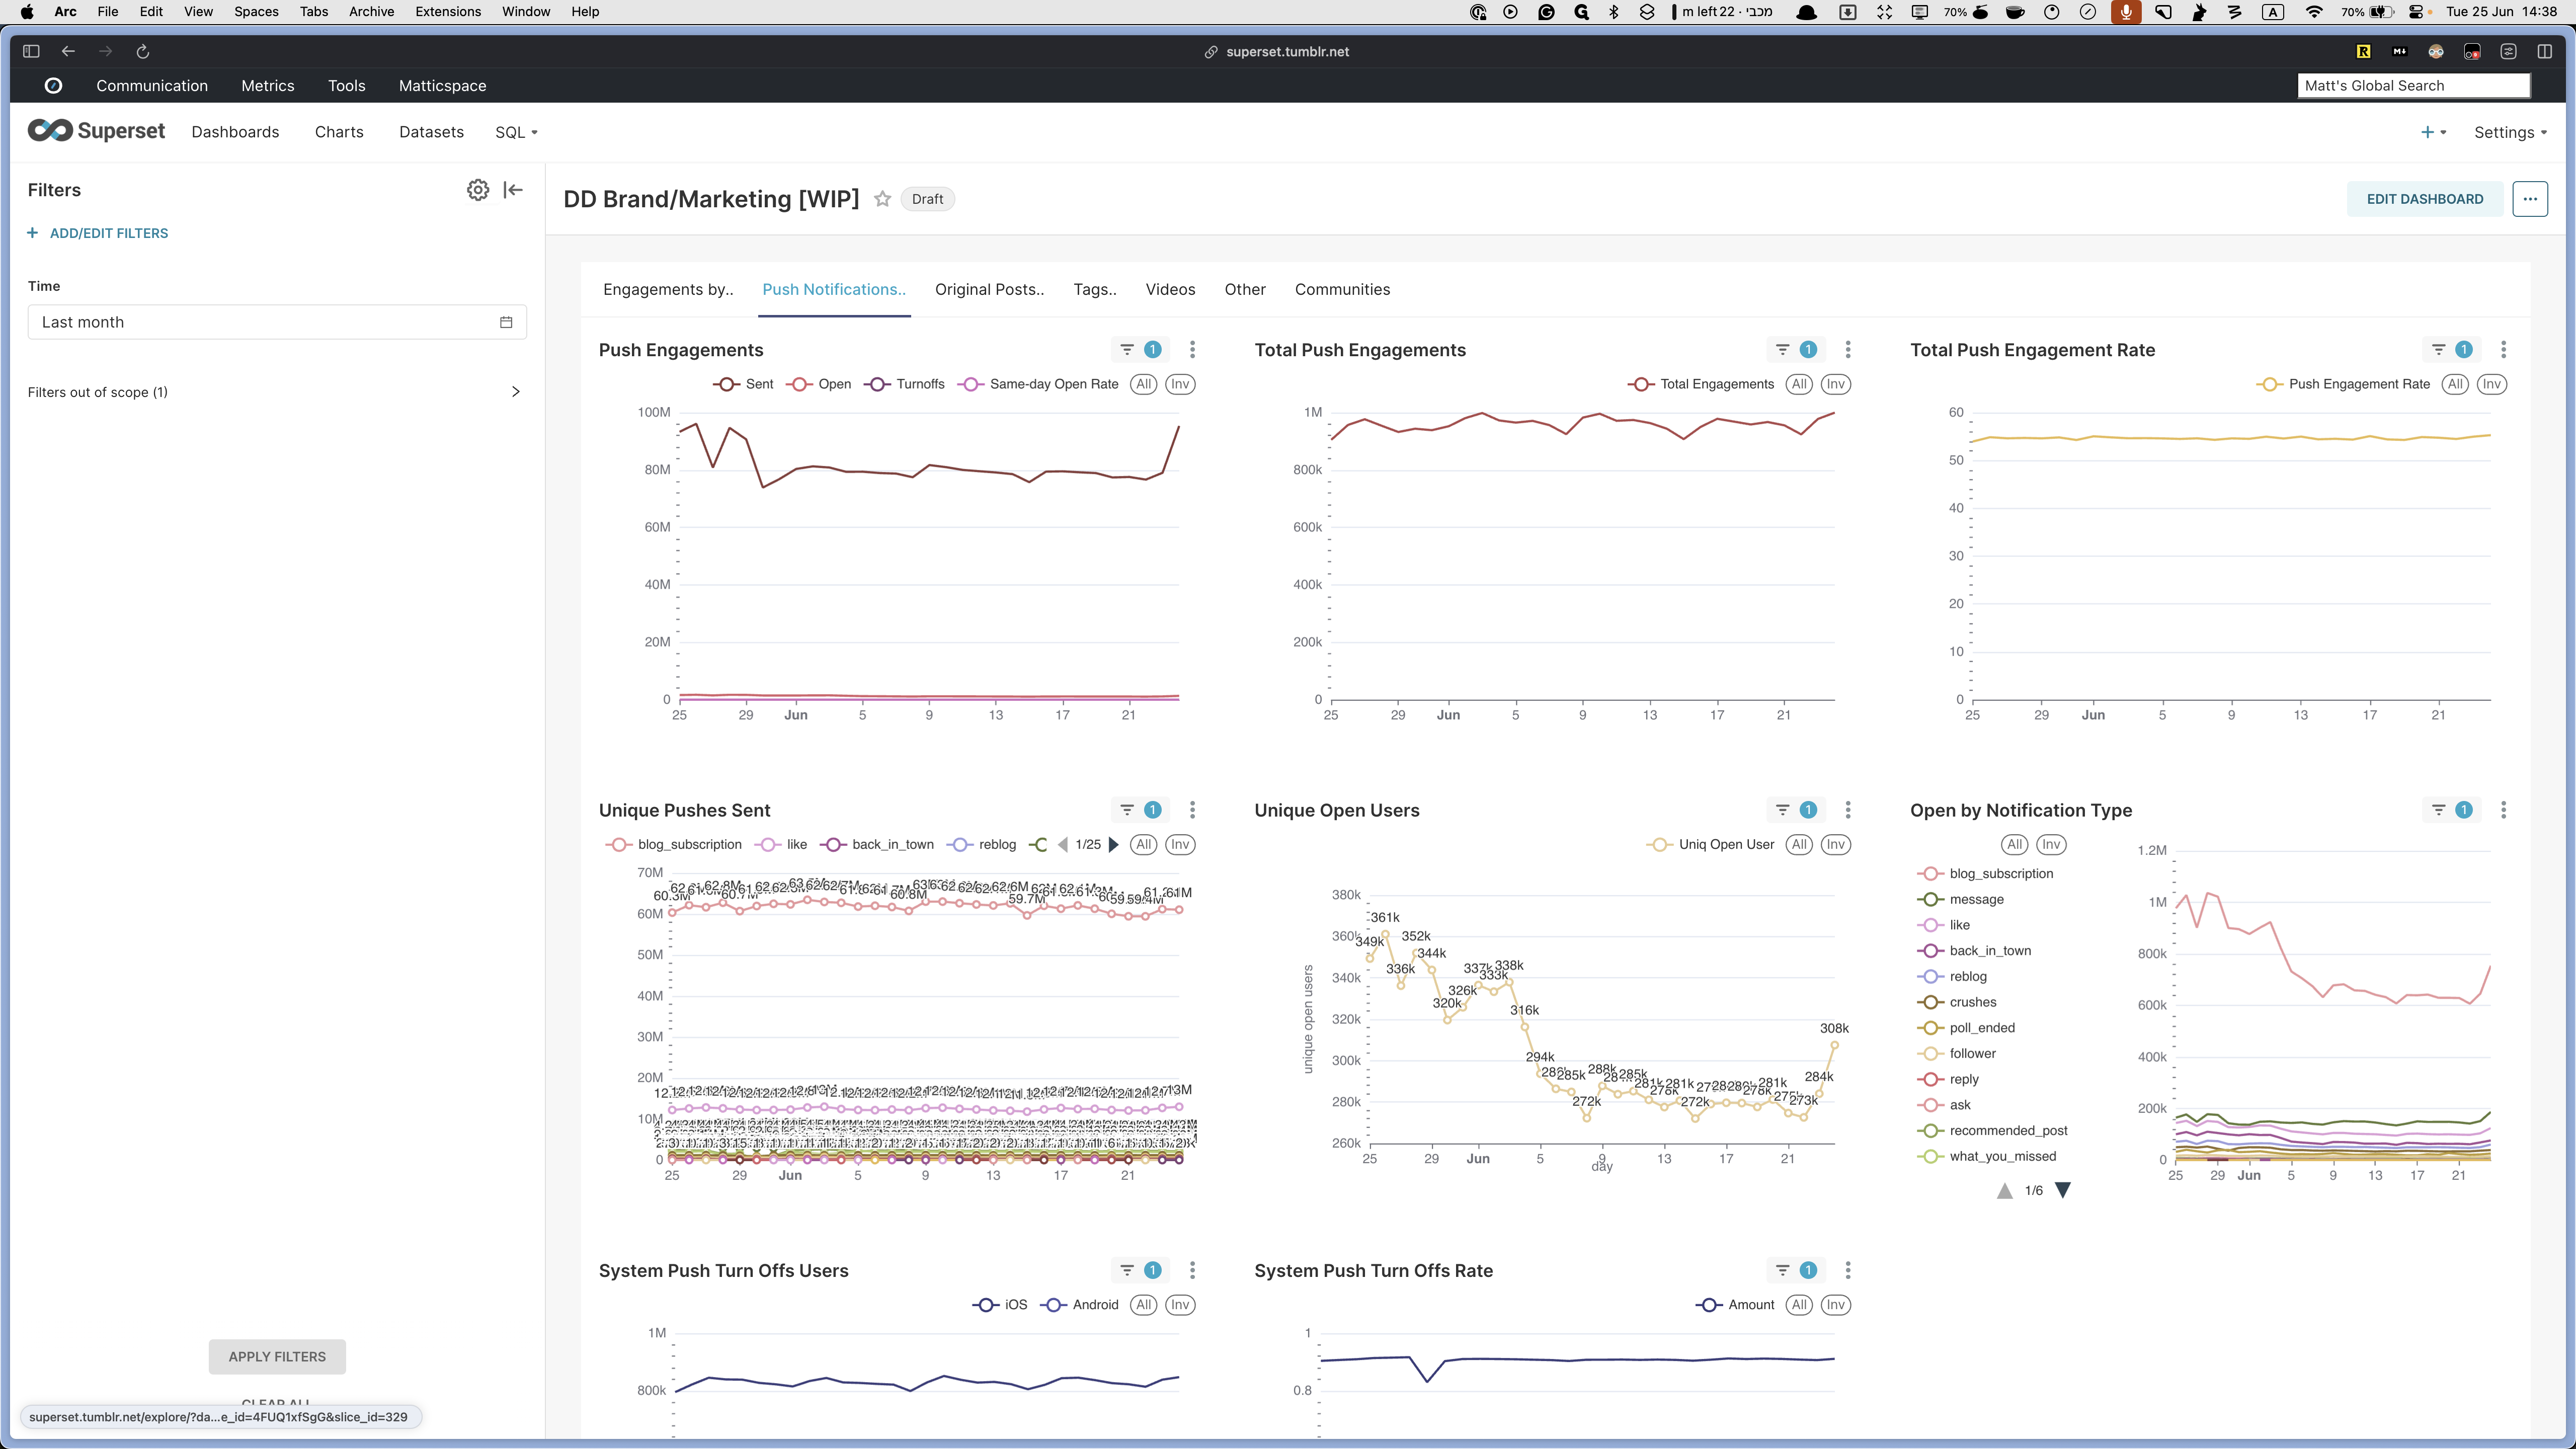Image resolution: width=2576 pixels, height=1449 pixels.
Task: Open Unique Pushes Sent chart three-dot menu
Action: [1192, 810]
